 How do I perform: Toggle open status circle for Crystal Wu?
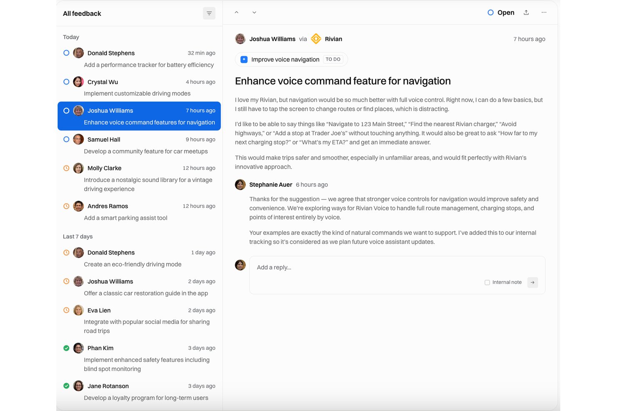point(66,82)
